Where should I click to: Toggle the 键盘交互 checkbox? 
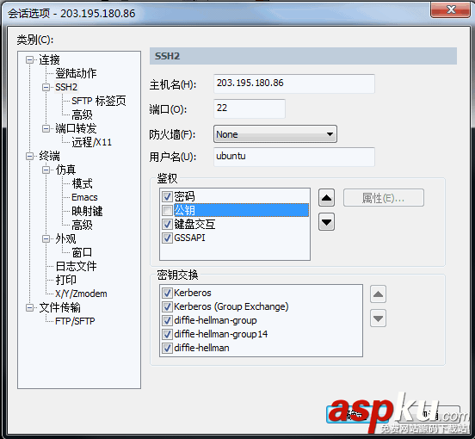167,224
